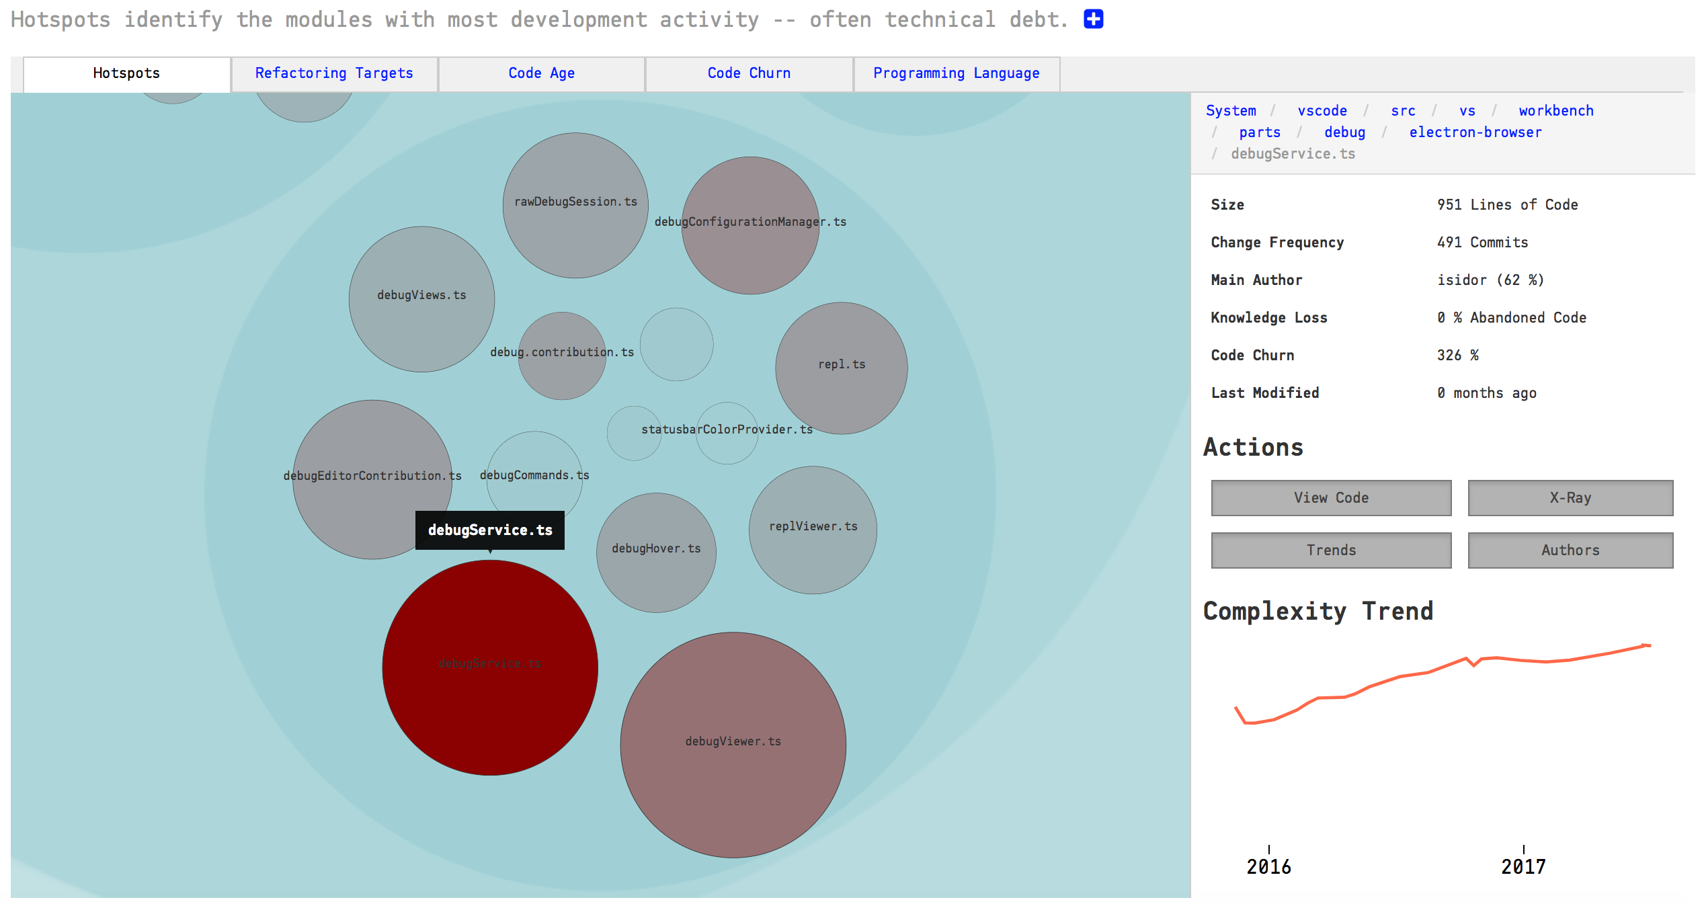The height and width of the screenshot is (902, 1702).
Task: Open the Code Churn tab
Action: click(x=749, y=73)
